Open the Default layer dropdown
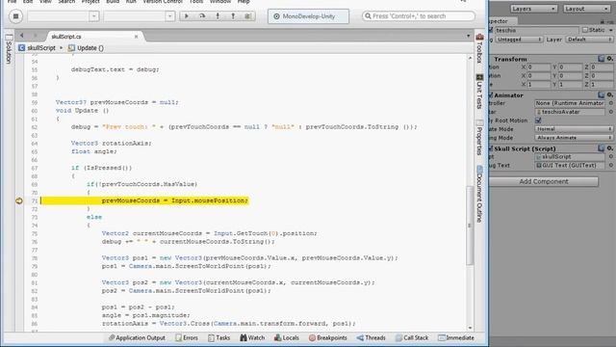Screen dimensions: 616x347 589,40
